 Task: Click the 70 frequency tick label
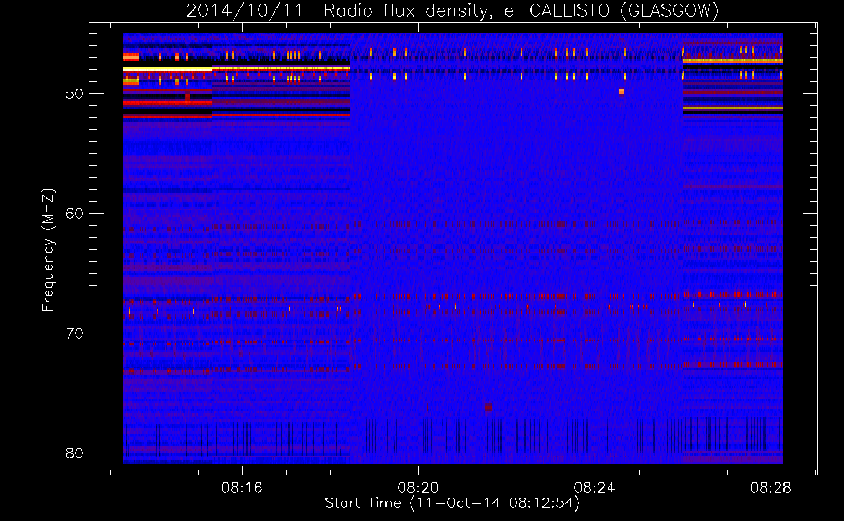click(x=75, y=333)
